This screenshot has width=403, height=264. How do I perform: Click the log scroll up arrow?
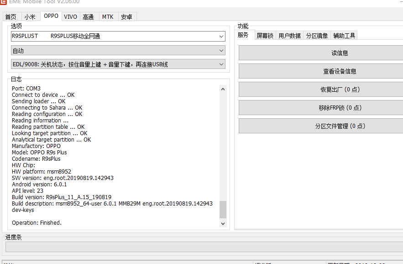click(x=223, y=89)
